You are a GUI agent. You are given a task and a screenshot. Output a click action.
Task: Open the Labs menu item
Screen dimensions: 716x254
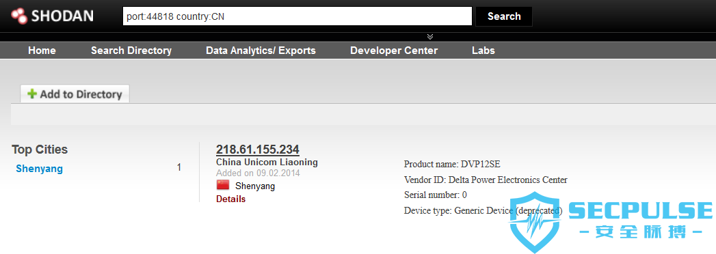point(483,51)
